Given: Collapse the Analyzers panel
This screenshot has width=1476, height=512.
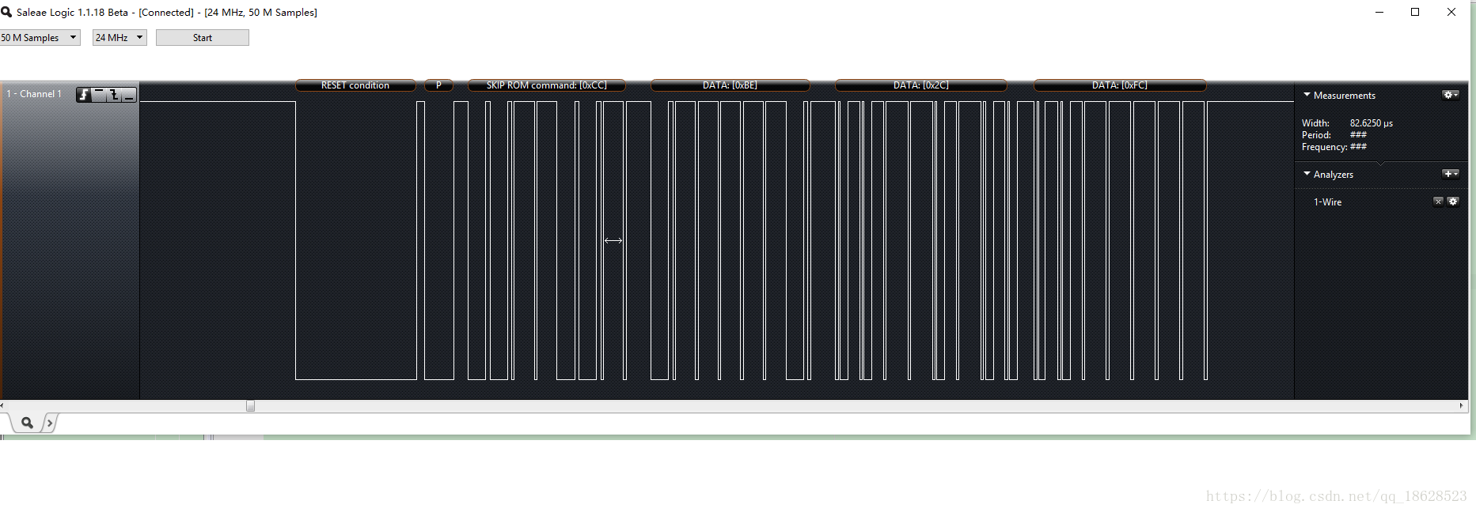Looking at the screenshot, I should pyautogui.click(x=1307, y=174).
